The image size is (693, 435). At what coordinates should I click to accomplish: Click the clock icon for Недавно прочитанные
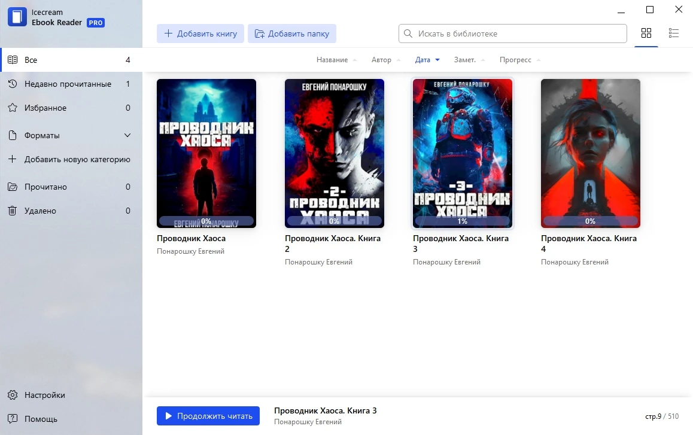click(13, 84)
